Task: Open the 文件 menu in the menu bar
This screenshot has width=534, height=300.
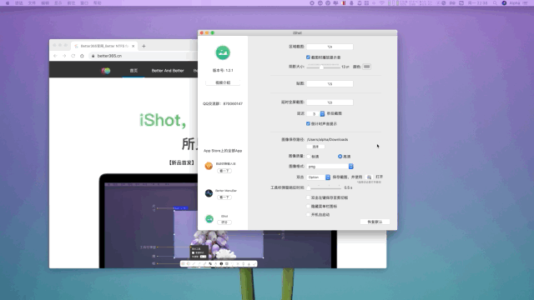Action: pyautogui.click(x=32, y=3)
